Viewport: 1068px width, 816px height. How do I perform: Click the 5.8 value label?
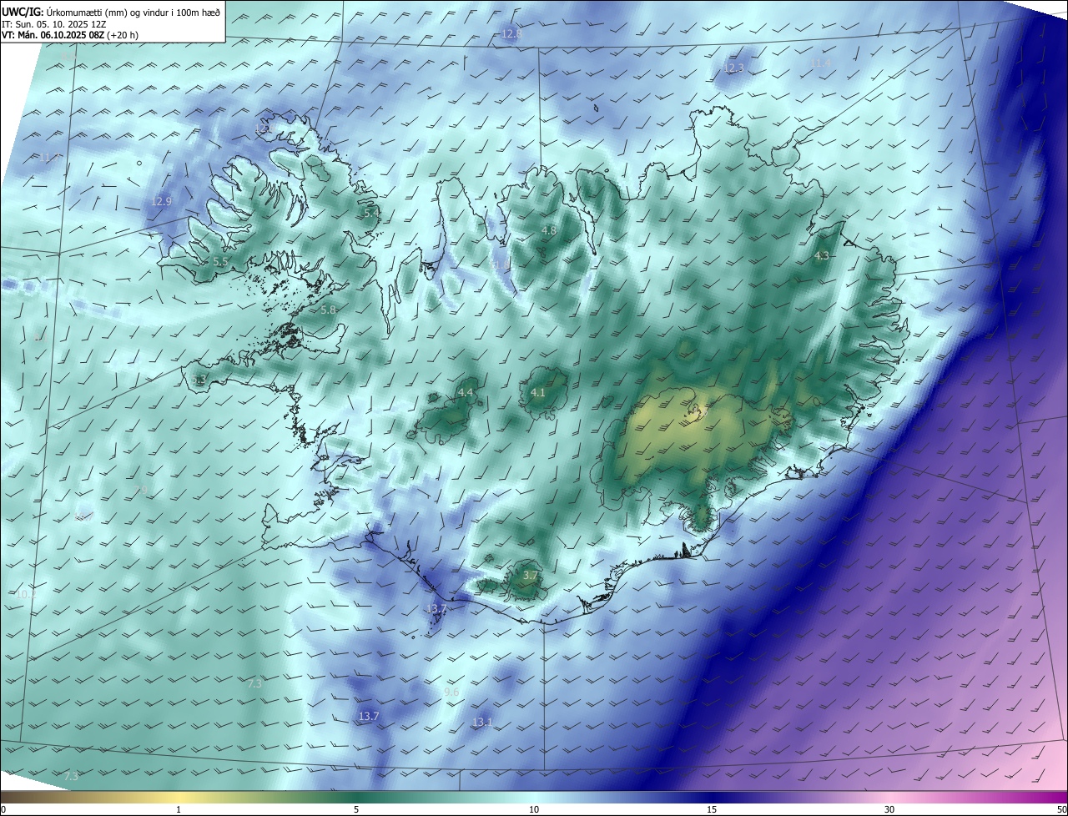(329, 310)
